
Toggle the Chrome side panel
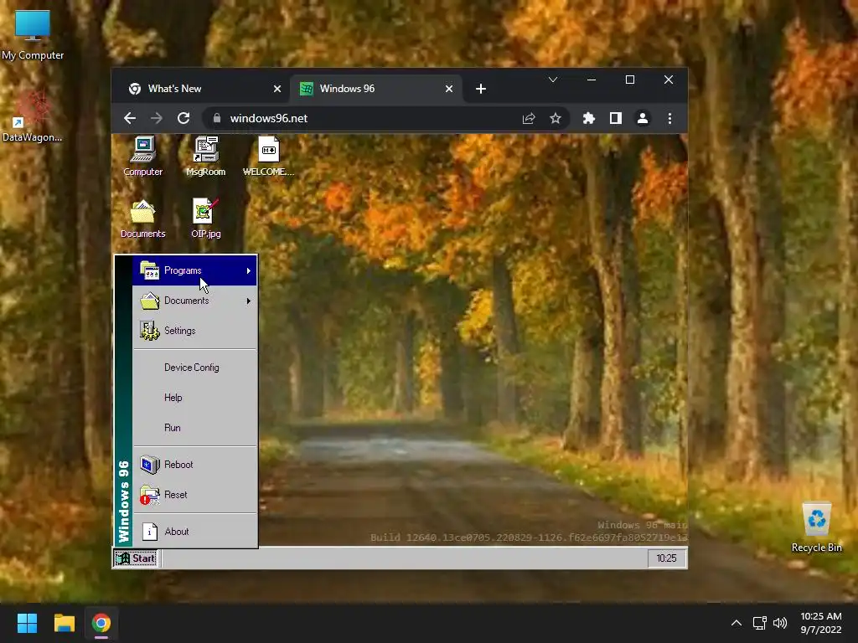(x=616, y=118)
